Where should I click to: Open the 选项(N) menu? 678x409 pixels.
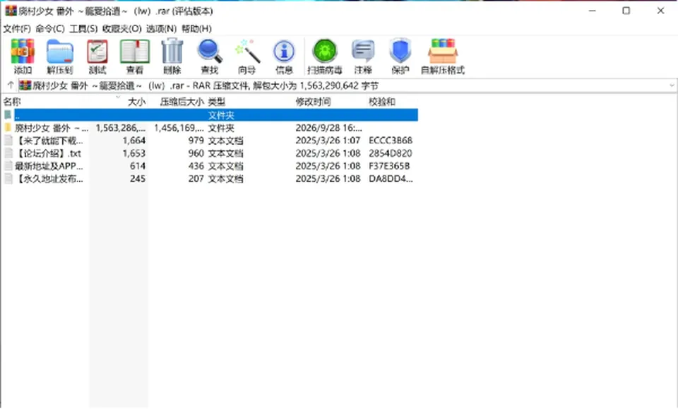161,28
